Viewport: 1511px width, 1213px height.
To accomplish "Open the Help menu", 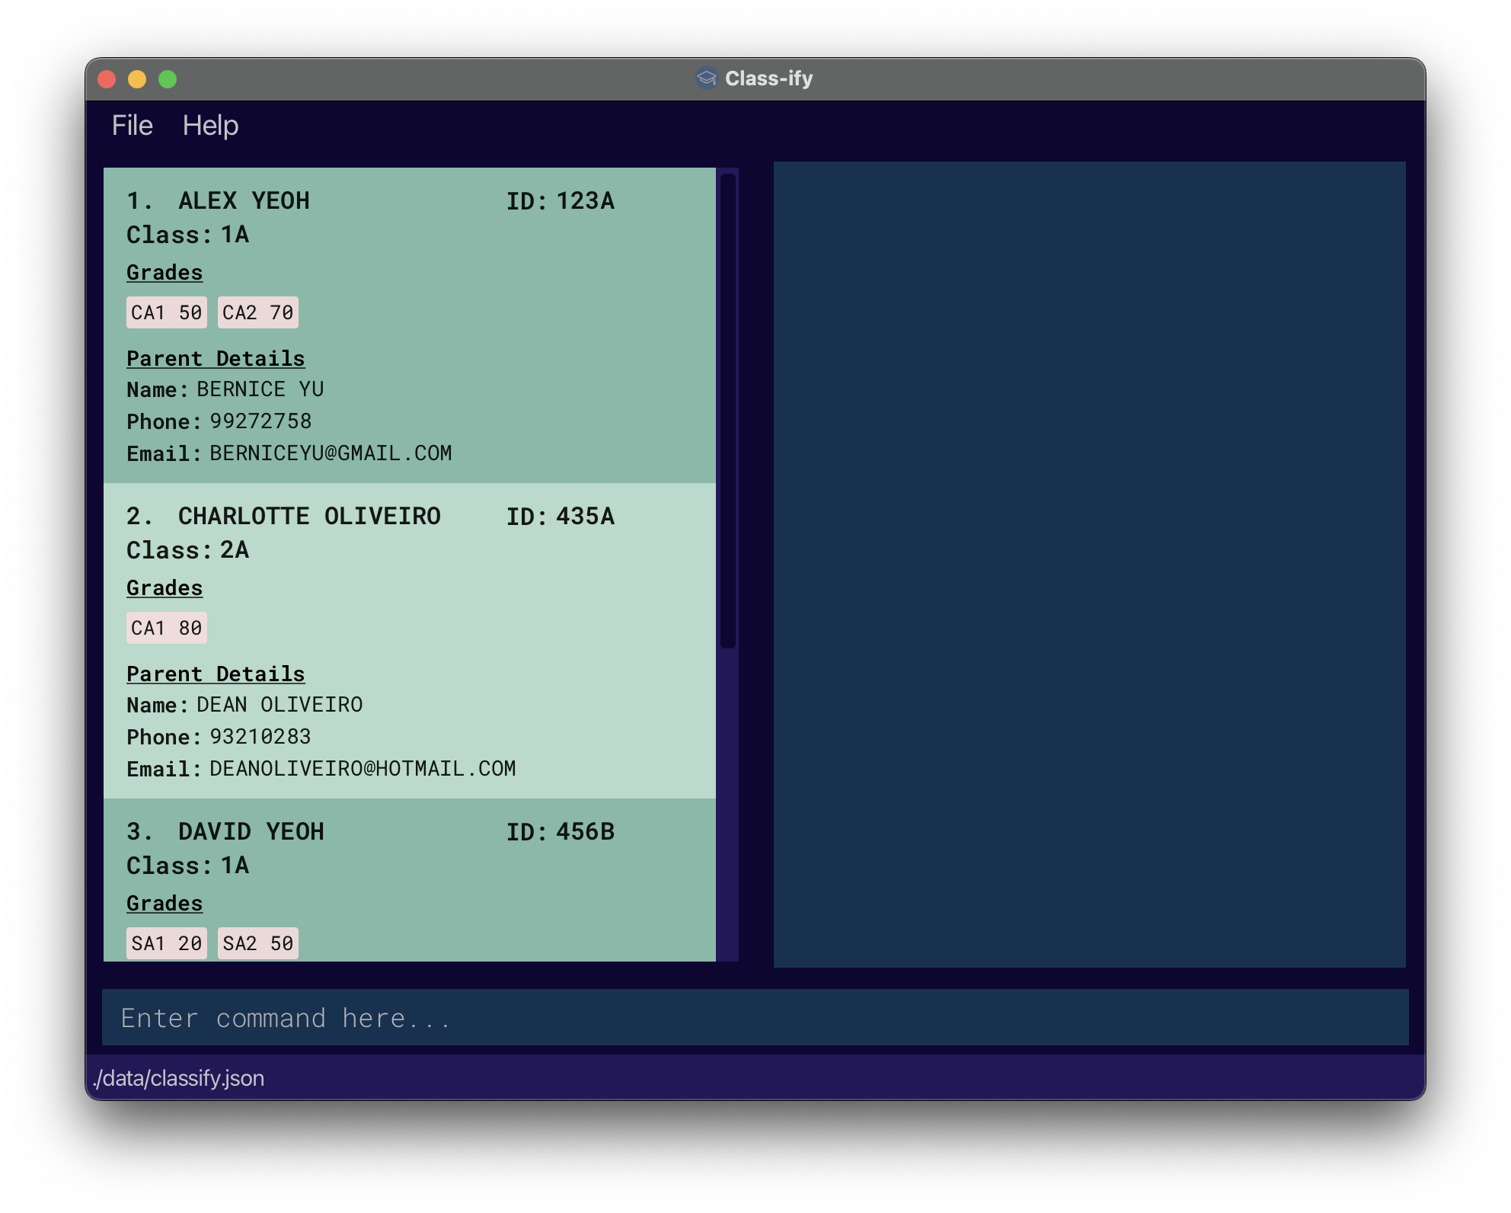I will (x=210, y=126).
